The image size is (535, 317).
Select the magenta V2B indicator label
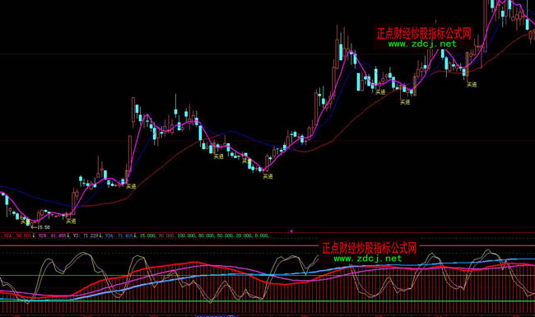pyautogui.click(x=42, y=235)
